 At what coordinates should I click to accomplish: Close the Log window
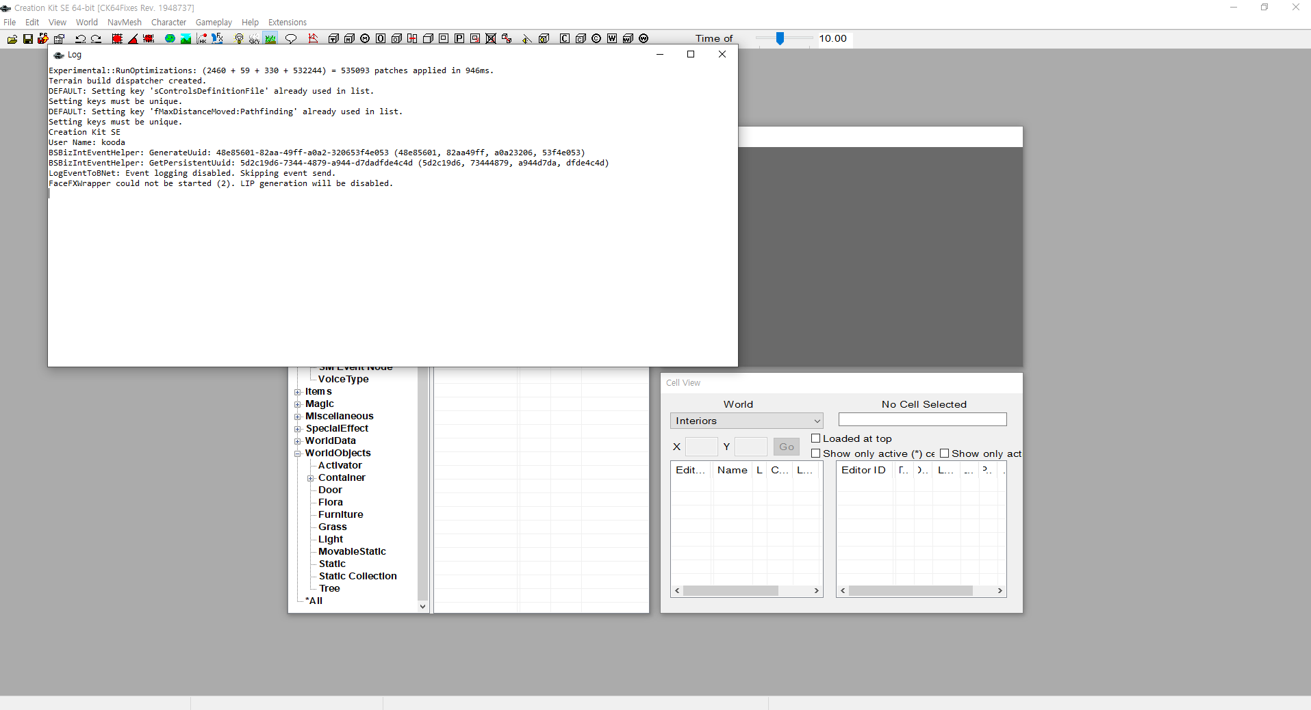click(722, 55)
